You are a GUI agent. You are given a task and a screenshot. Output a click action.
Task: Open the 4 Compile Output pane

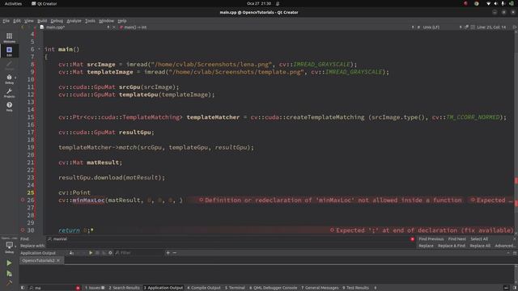coord(203,288)
